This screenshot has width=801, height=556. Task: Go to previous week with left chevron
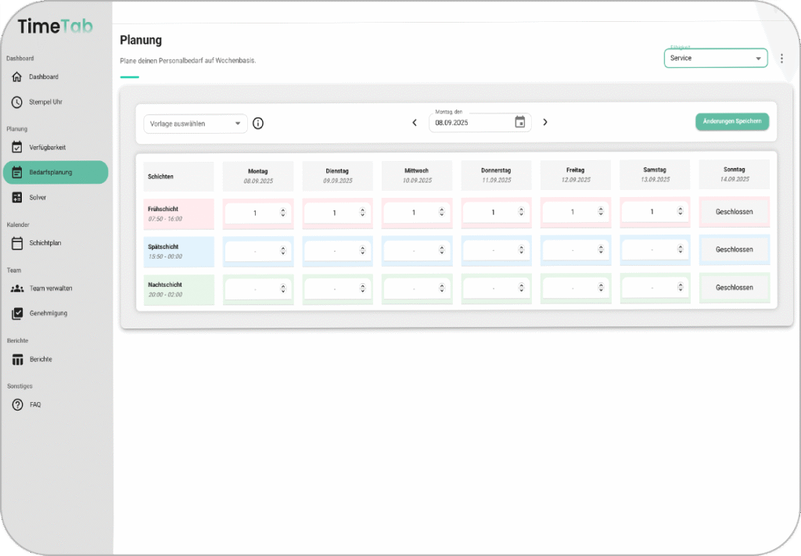(415, 122)
